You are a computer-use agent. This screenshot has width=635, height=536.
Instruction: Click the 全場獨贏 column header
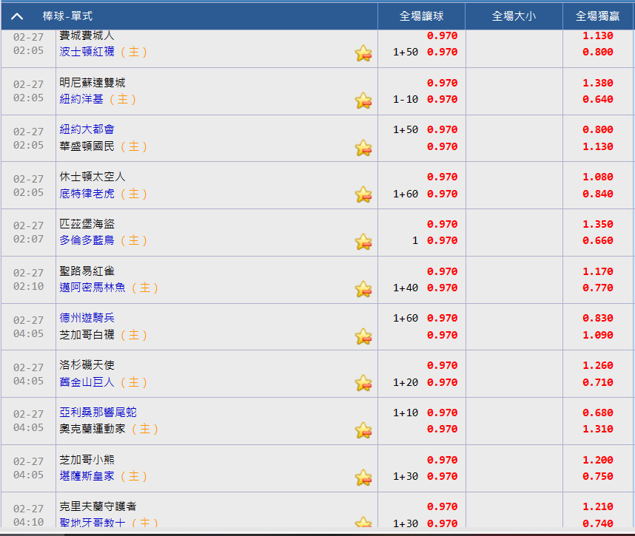point(598,16)
